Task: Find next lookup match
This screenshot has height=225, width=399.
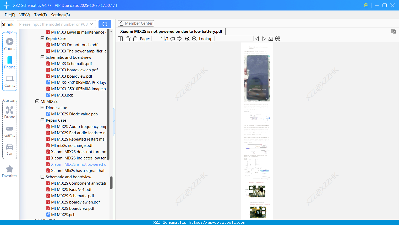Action: point(264,39)
